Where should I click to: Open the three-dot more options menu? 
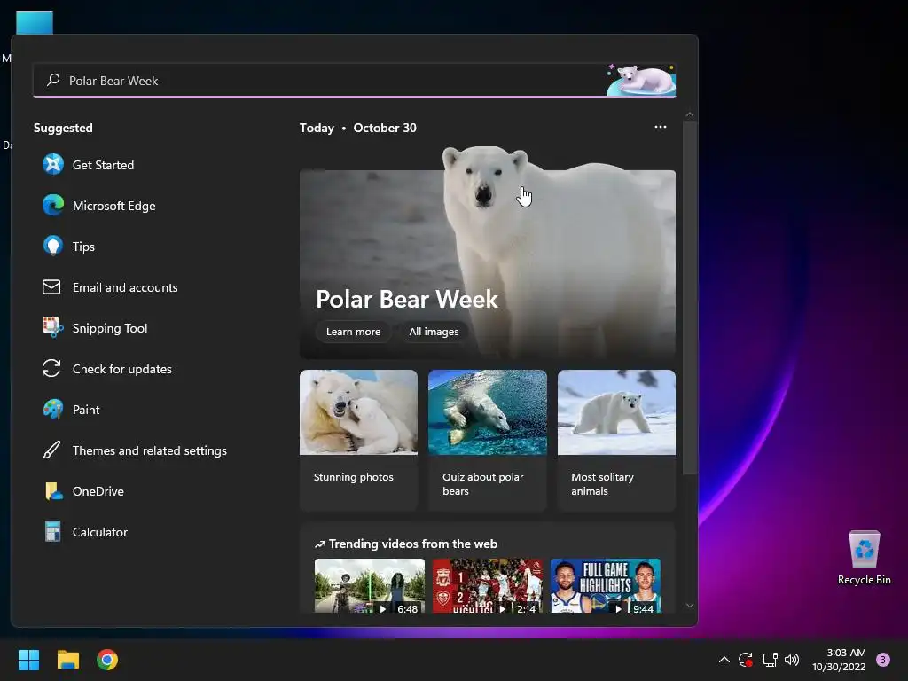[660, 128]
